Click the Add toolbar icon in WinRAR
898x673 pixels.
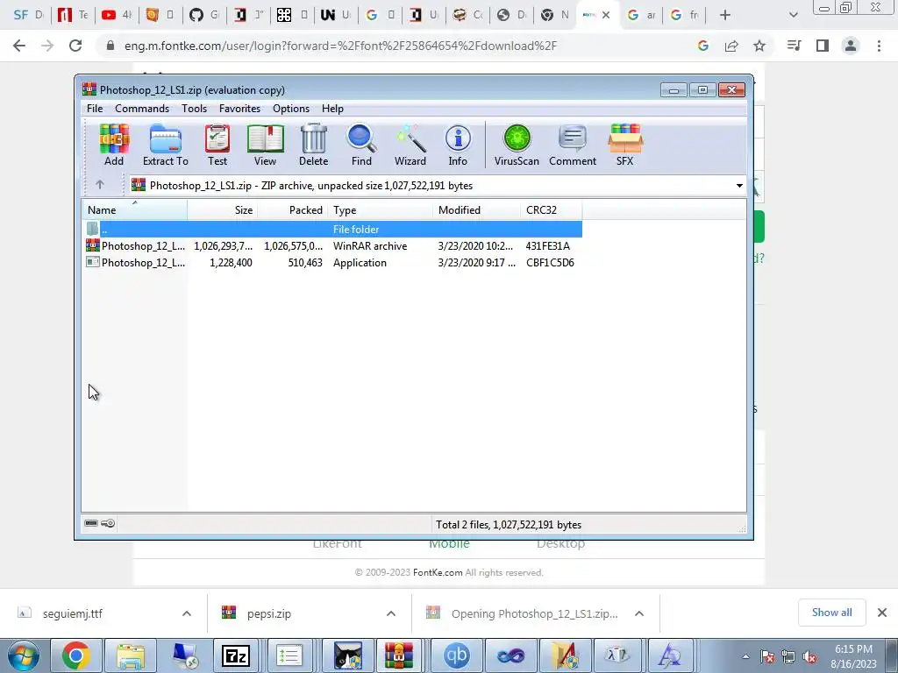114,145
